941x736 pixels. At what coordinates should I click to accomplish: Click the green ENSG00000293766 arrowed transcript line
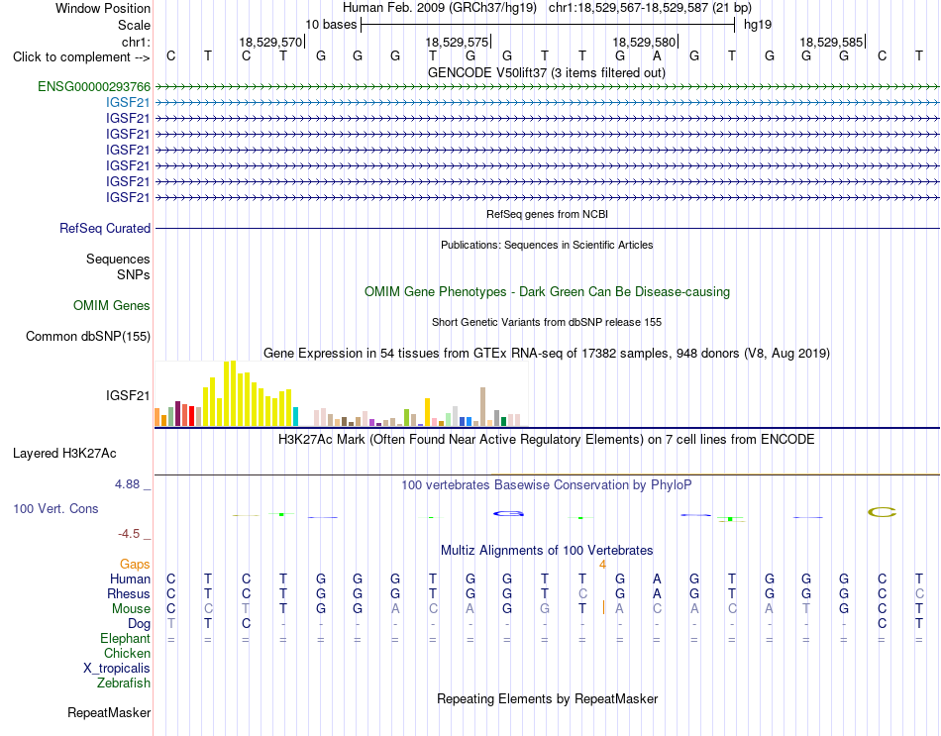pos(547,86)
